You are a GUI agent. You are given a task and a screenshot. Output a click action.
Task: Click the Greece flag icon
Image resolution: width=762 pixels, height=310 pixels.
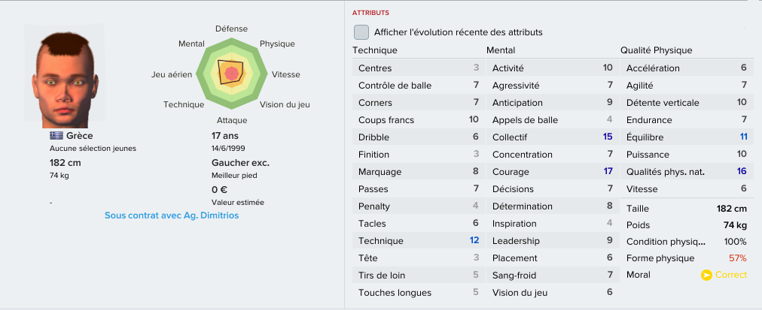click(x=56, y=136)
